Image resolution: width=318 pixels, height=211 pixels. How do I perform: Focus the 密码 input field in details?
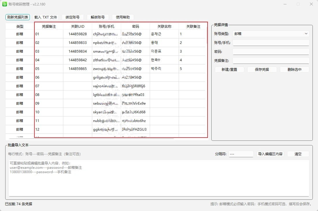(271, 51)
